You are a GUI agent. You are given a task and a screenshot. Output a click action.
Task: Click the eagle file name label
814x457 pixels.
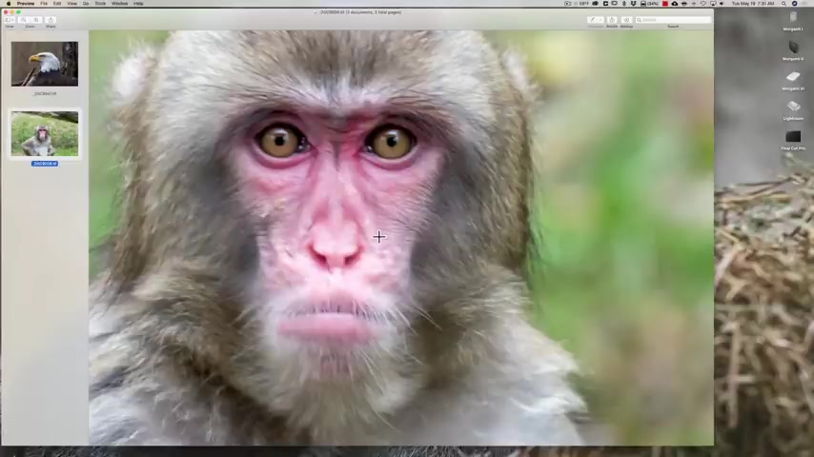(45, 94)
